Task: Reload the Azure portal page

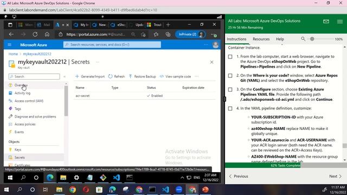Action: click(35, 35)
